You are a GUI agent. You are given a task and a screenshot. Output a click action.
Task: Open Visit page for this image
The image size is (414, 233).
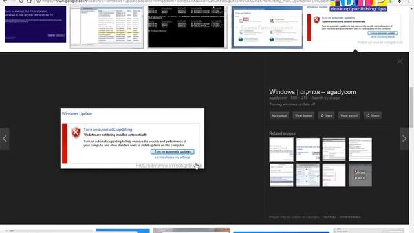point(279,115)
